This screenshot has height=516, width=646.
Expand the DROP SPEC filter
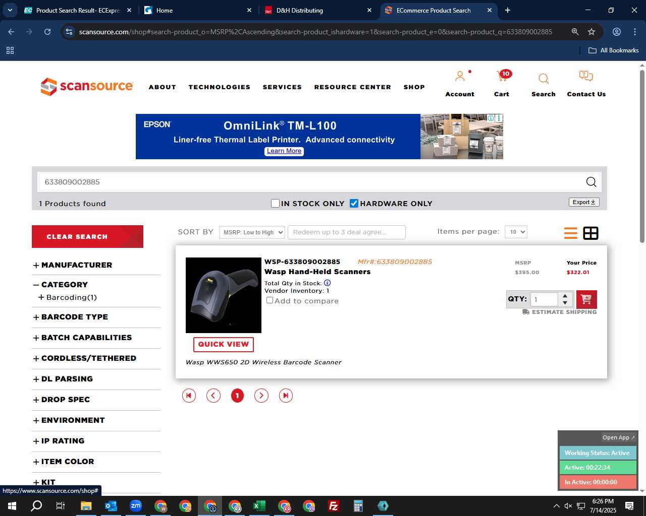click(62, 400)
